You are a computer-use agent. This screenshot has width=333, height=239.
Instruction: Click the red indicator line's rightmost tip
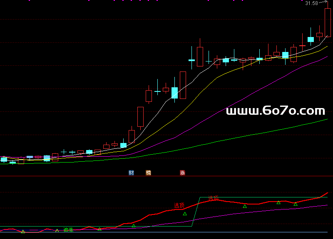click(x=327, y=193)
